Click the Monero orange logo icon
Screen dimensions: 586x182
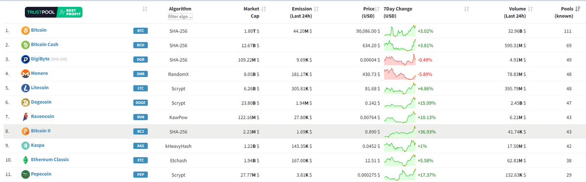pyautogui.click(x=25, y=74)
